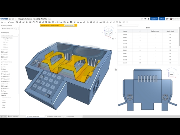
Task: Click the blue Share button
Action: click(162, 19)
